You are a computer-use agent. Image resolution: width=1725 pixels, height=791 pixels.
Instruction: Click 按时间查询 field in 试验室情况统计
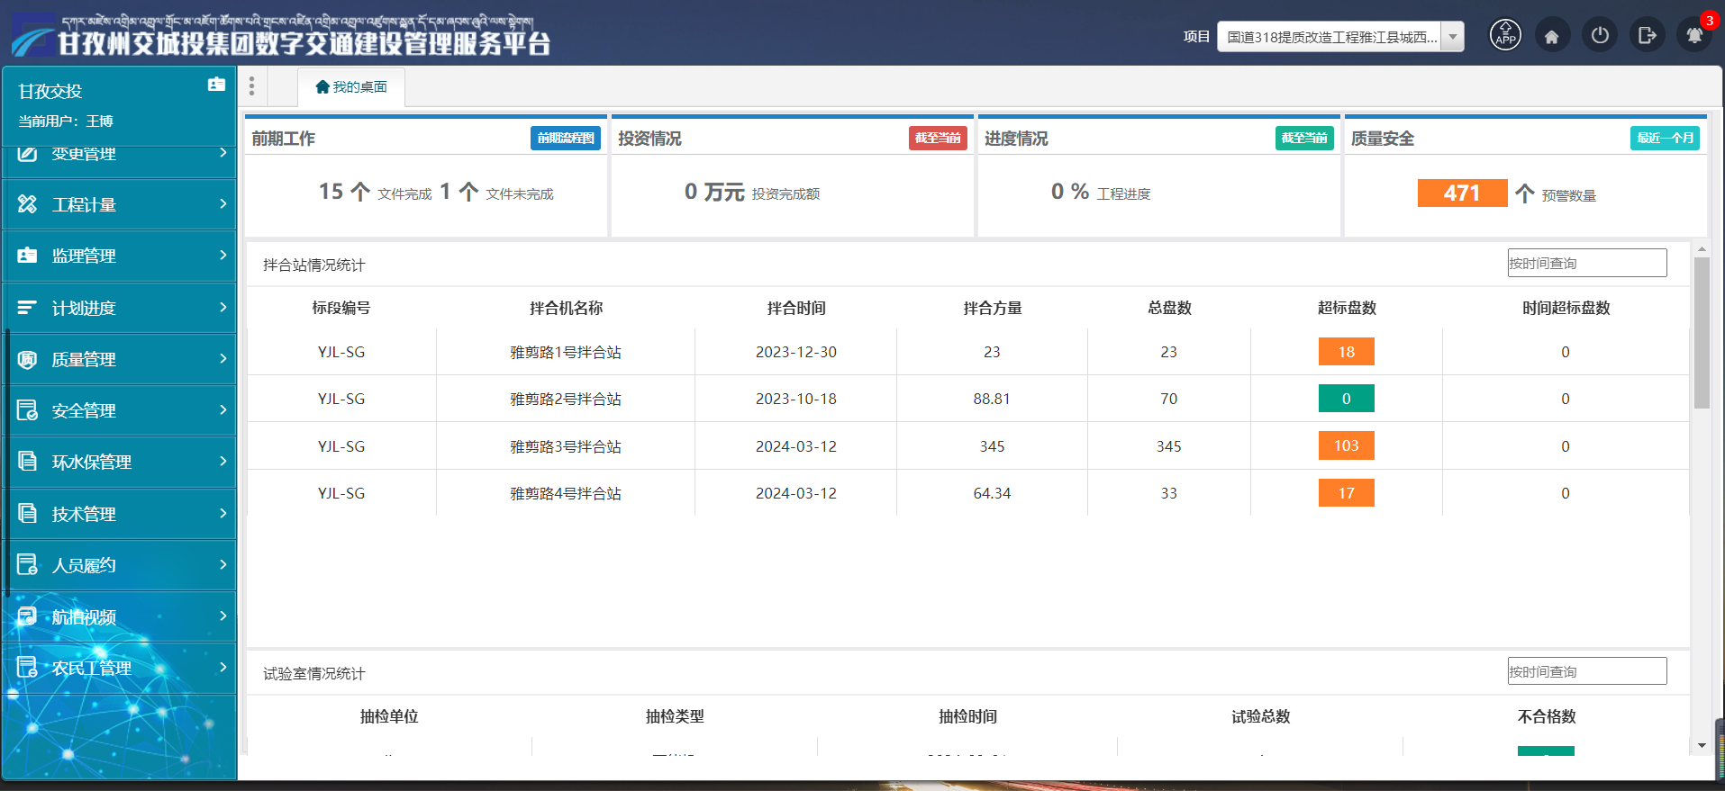tap(1587, 671)
